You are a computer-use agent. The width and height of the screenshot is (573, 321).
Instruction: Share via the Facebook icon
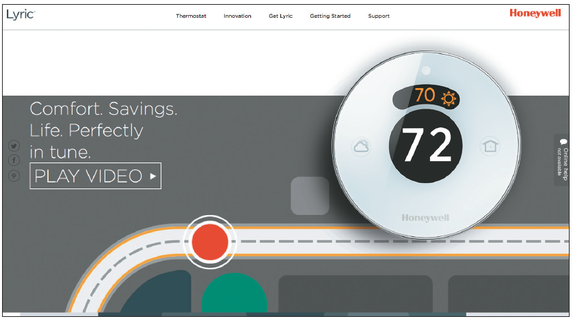click(x=14, y=160)
